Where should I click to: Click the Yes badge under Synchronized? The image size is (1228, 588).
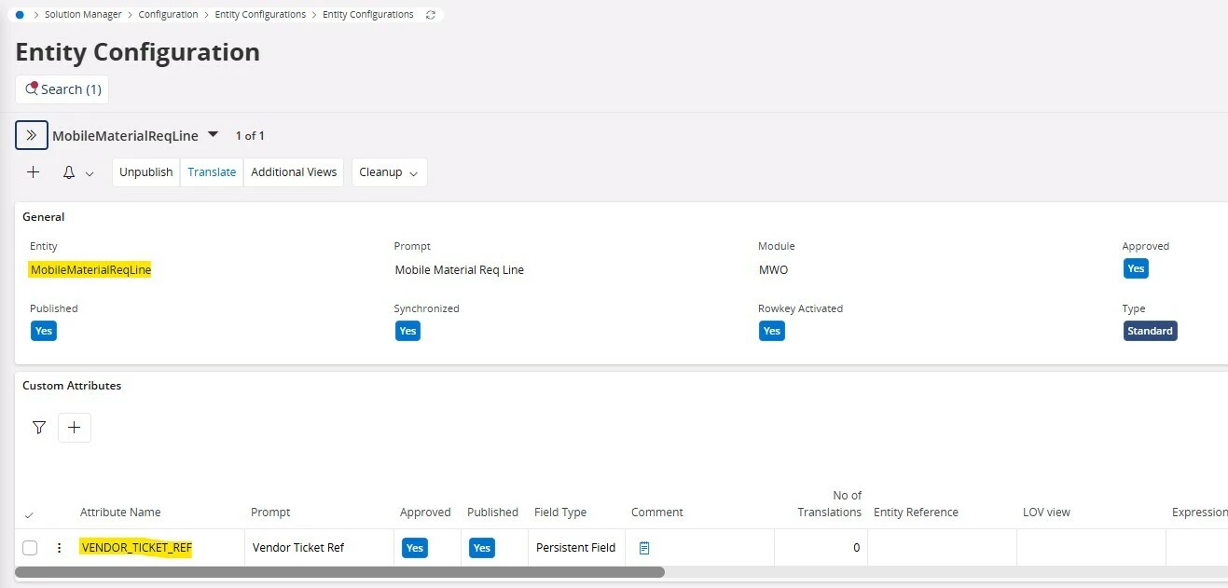407,331
